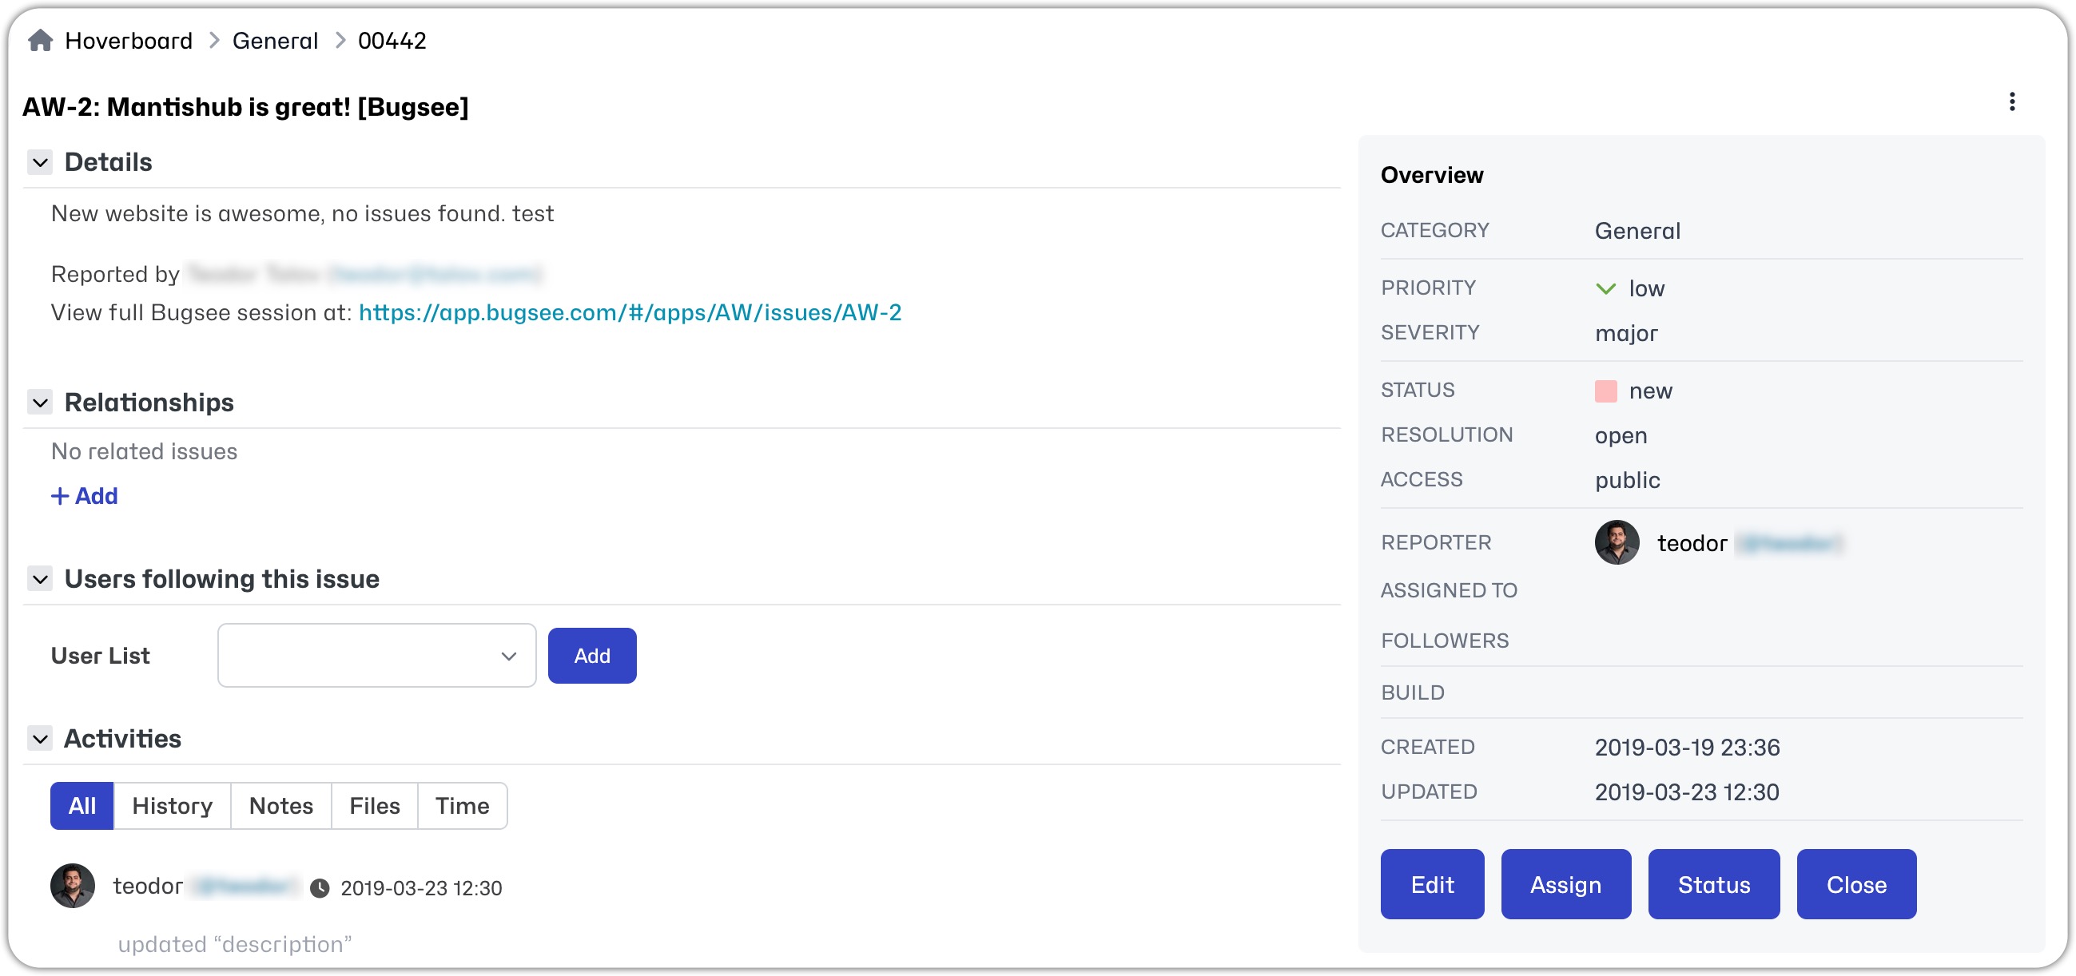Click 'teodor' name in Activities entry
Image resolution: width=2076 pixels, height=976 pixels.
[149, 886]
